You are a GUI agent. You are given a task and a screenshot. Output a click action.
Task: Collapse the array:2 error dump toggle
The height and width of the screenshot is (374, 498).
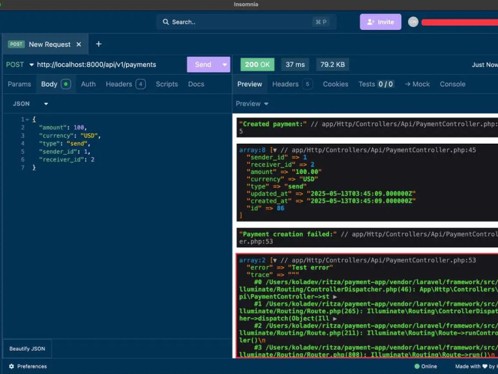pyautogui.click(x=275, y=260)
